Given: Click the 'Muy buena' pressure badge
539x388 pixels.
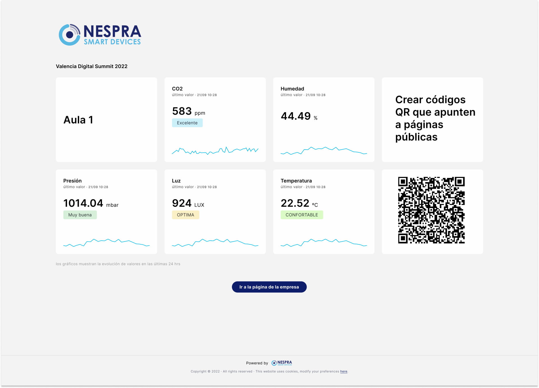Looking at the screenshot, I should tap(80, 215).
